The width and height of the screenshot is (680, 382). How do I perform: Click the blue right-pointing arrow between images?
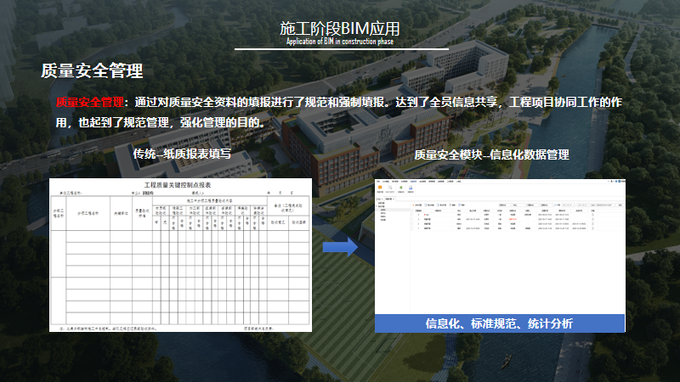(x=341, y=247)
